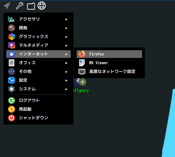This screenshot has height=157, width=175.
Task: Click the その他 three-dots icon
Action: pos(12,72)
